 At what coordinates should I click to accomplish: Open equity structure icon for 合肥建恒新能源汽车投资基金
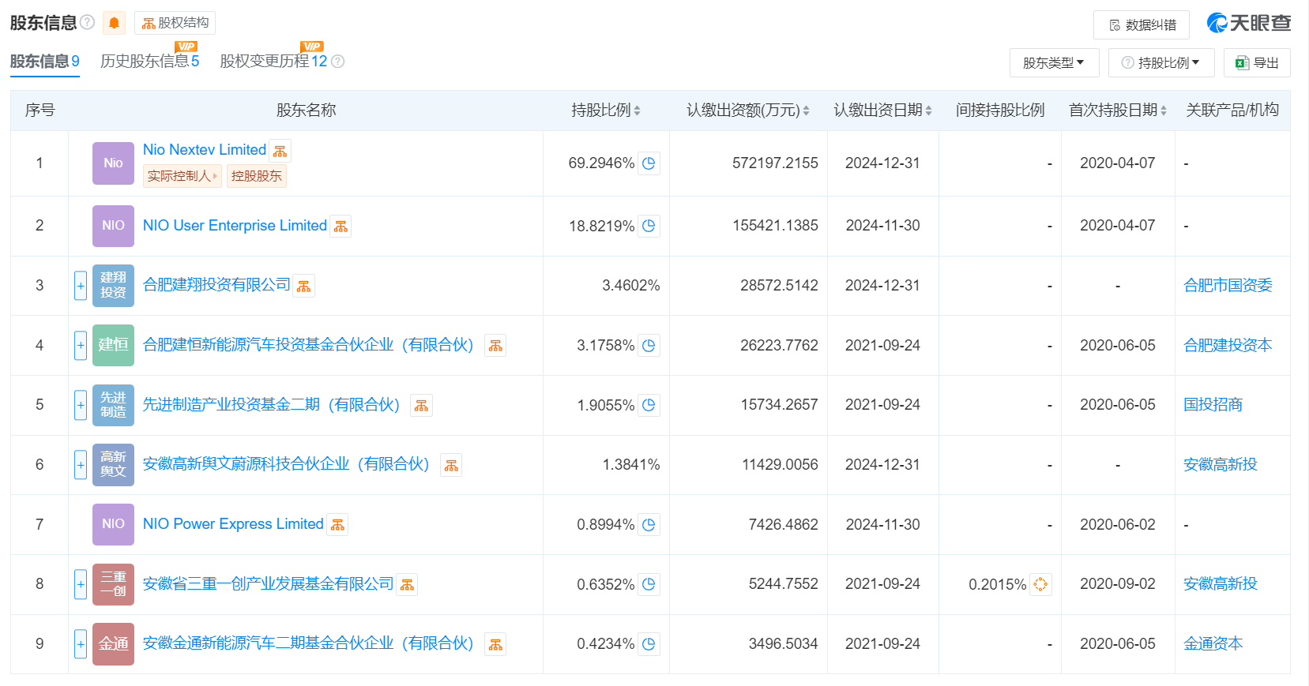point(495,346)
